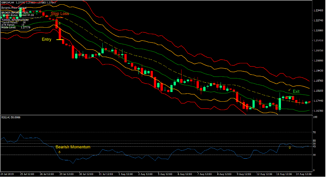
Task: Click the Bearish Momentum annotation
Action: point(73,147)
